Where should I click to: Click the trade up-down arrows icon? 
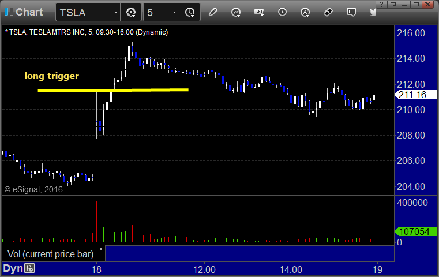point(328,12)
